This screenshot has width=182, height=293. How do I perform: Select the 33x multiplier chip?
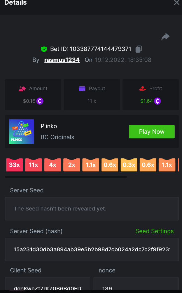point(14,165)
